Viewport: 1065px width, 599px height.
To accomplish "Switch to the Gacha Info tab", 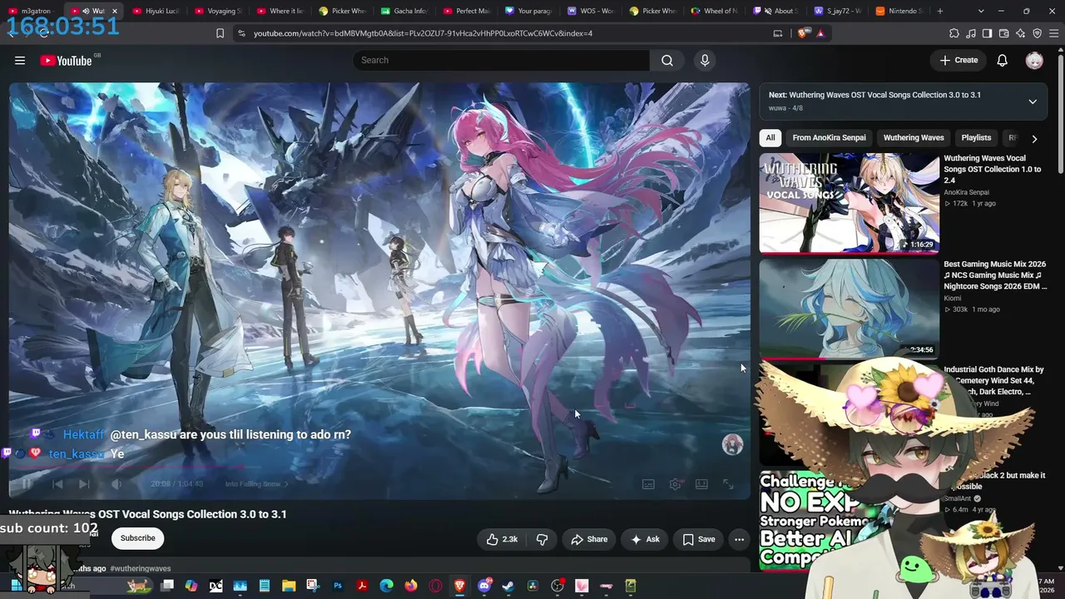I will [404, 11].
